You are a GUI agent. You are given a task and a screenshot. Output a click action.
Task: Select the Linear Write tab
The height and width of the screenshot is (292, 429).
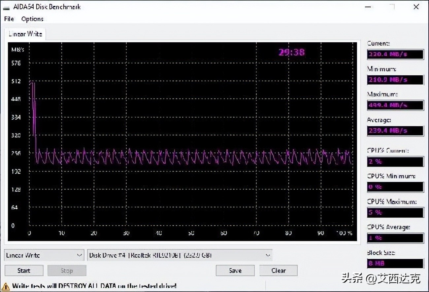coord(25,34)
